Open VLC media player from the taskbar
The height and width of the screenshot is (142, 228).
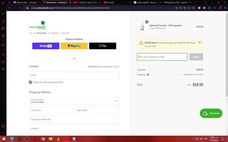click(58, 139)
